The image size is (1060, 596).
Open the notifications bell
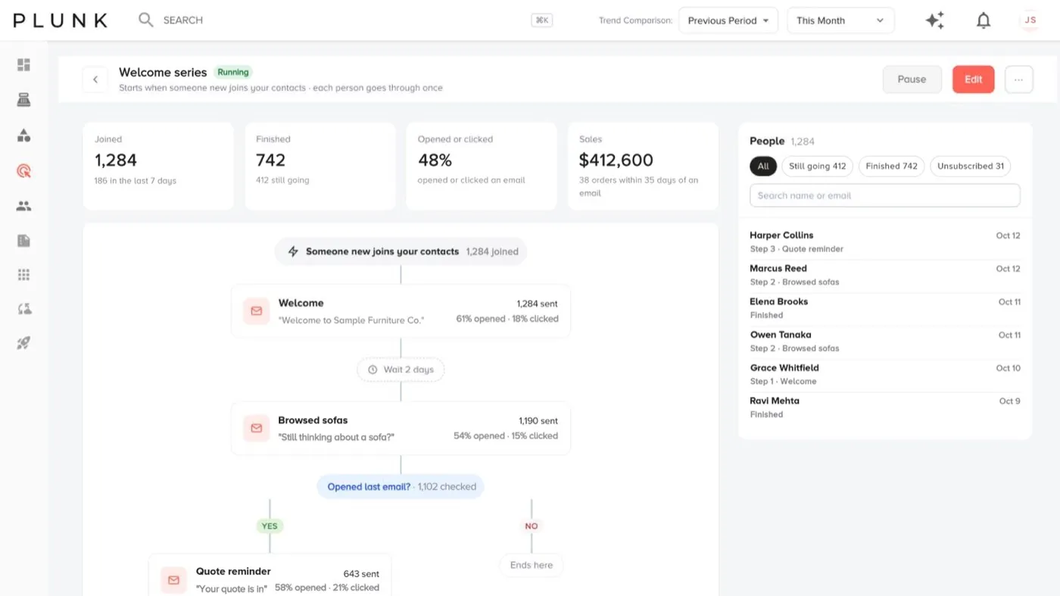(984, 20)
